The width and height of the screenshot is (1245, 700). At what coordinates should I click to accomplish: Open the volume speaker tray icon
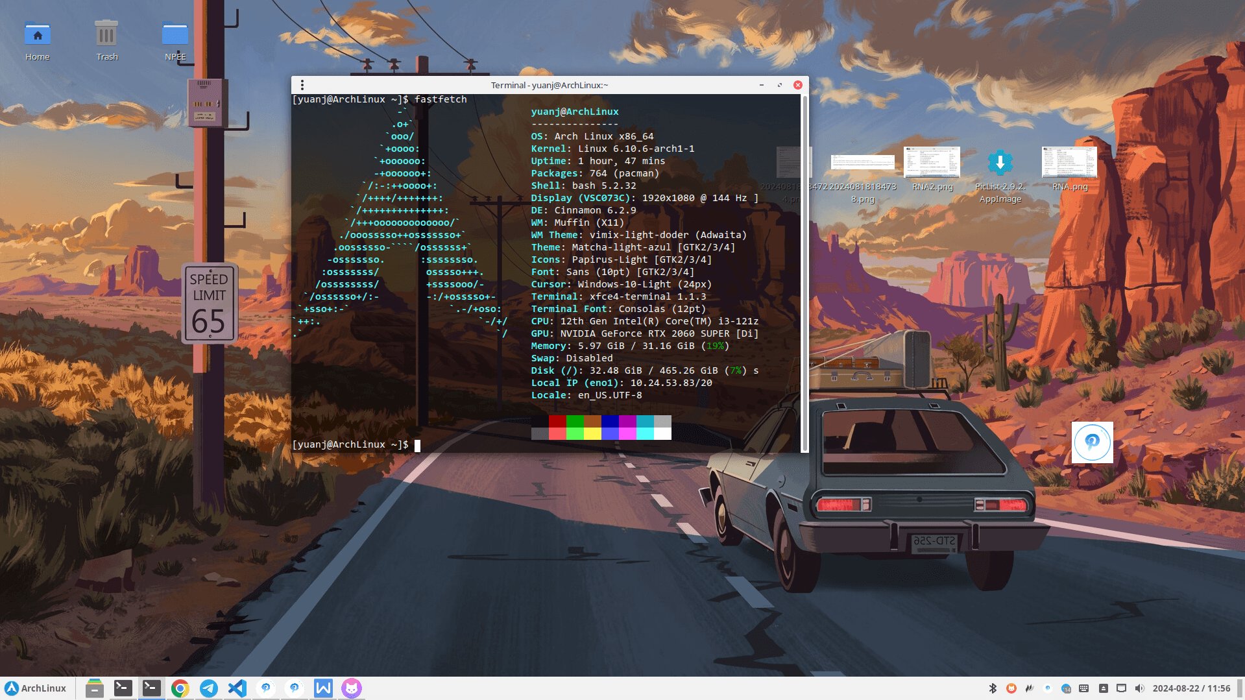[x=1139, y=688]
